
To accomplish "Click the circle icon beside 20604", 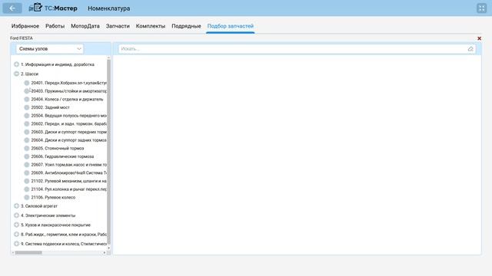I will pos(27,140).
